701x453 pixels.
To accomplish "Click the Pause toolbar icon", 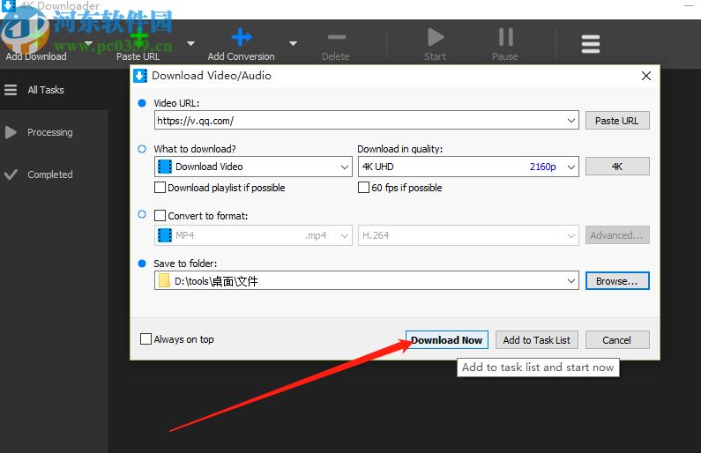I will pos(505,37).
